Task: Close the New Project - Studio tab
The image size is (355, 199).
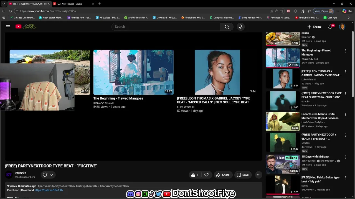Action: [93, 4]
